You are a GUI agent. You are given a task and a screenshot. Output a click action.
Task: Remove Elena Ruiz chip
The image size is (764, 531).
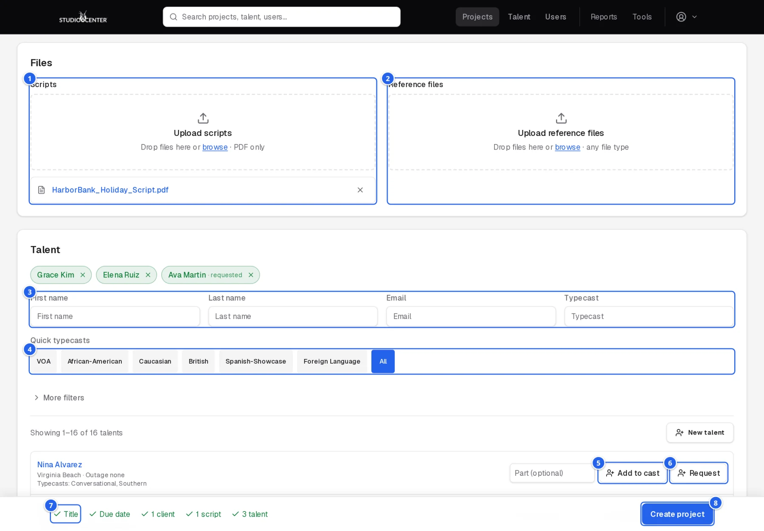[x=148, y=275]
